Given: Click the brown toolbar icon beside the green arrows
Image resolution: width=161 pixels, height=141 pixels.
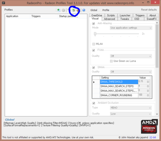Looking at the screenshot, I should pyautogui.click(x=78, y=10).
